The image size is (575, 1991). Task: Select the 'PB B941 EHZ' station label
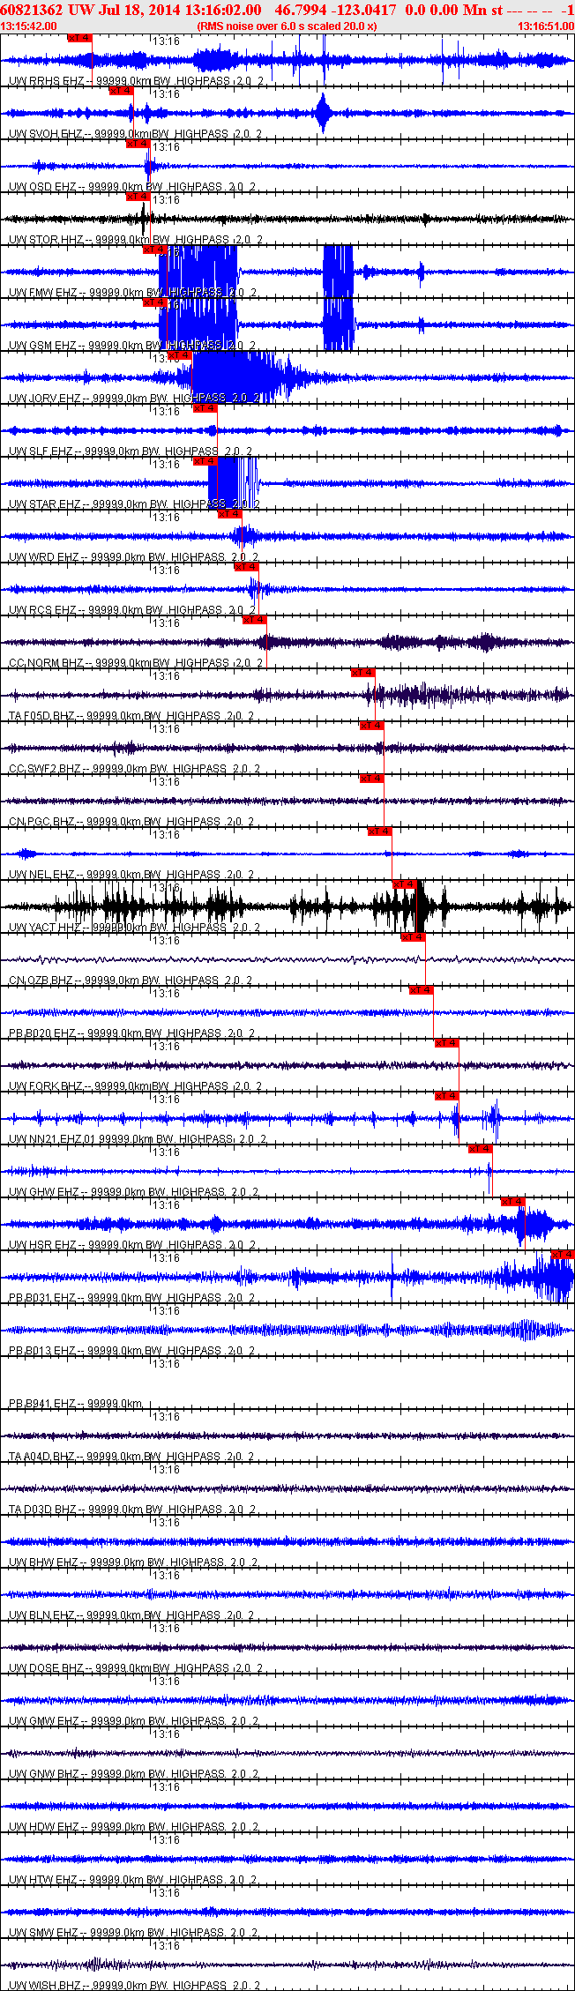pyautogui.click(x=42, y=1404)
